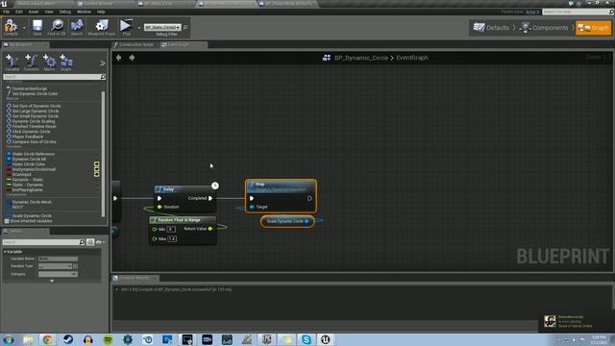
Task: Select ConstructionScript in My Blueprint list
Action: pos(30,88)
